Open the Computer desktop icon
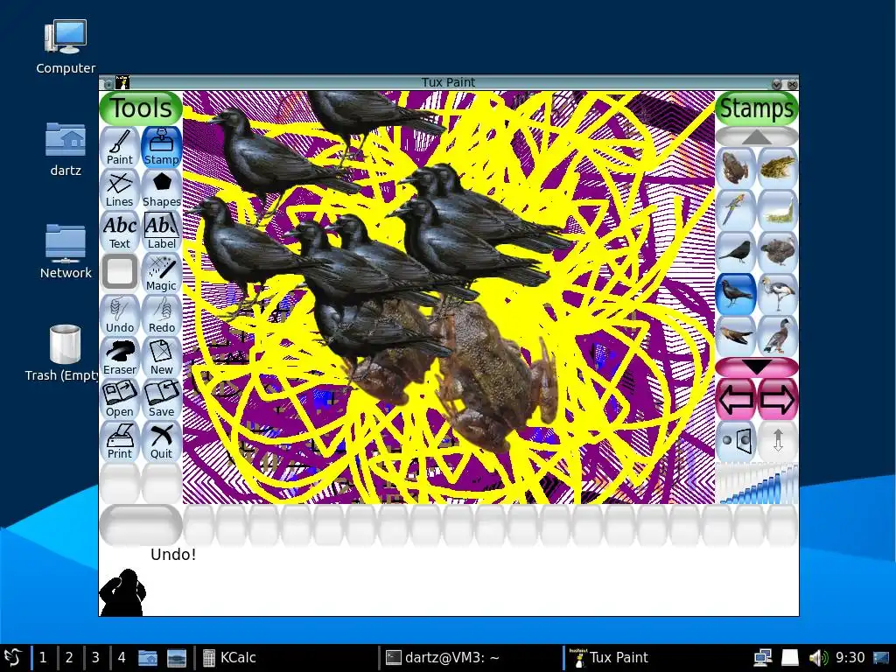896x672 pixels. click(x=66, y=47)
